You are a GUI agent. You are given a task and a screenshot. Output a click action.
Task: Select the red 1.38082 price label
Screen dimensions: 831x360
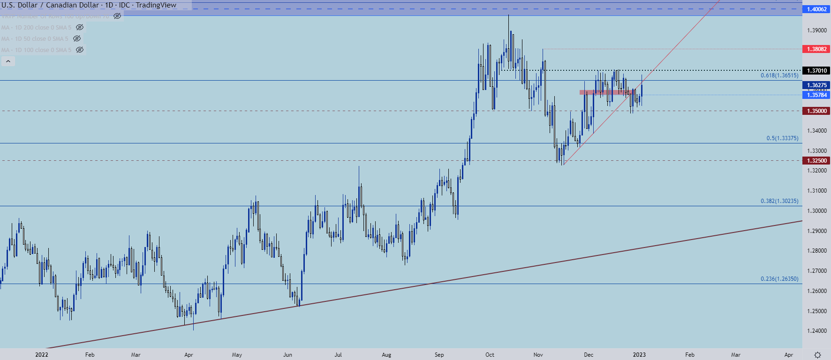coord(816,49)
